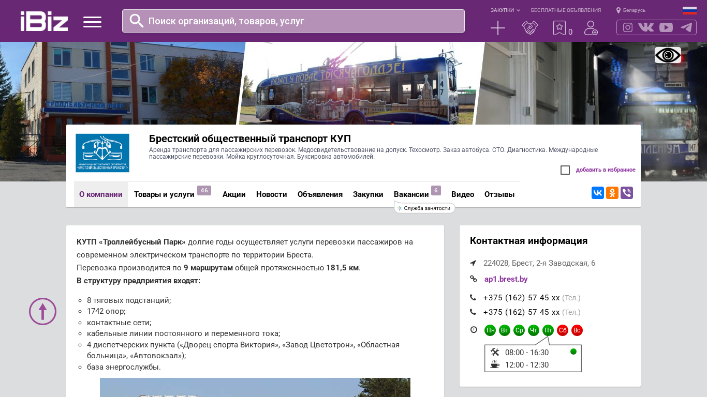The height and width of the screenshot is (397, 707).
Task: Open VK icon in header
Action: pos(646,27)
